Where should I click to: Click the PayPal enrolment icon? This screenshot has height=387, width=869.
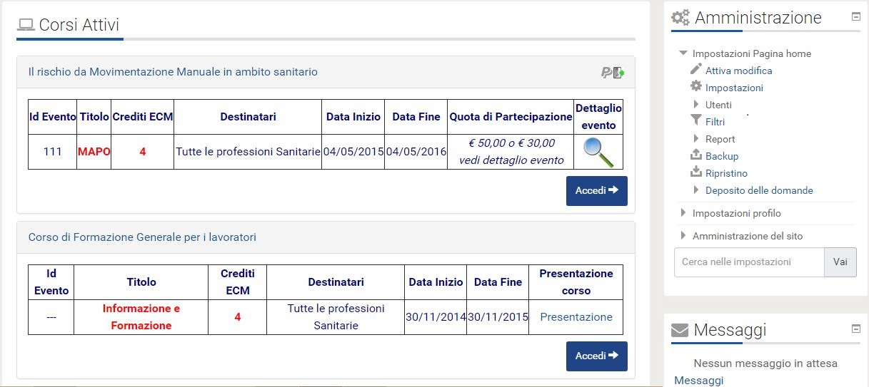tap(613, 72)
